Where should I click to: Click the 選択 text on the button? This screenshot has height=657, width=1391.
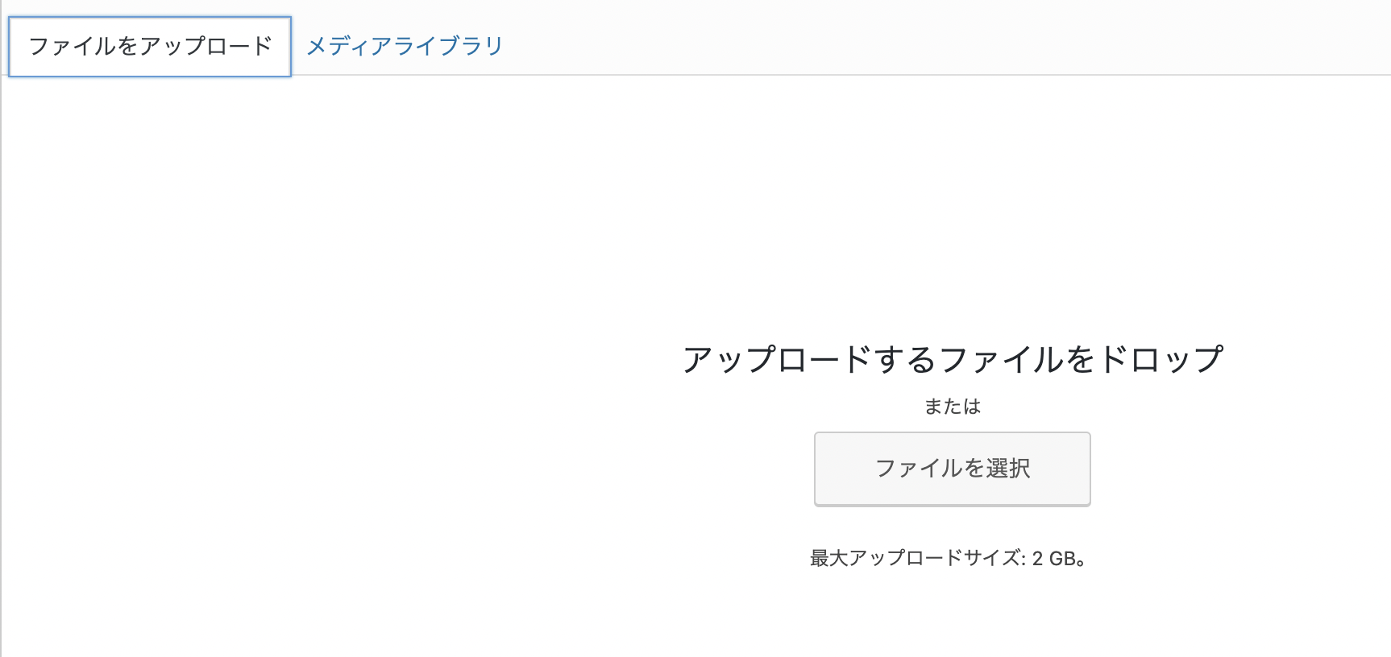(1008, 469)
